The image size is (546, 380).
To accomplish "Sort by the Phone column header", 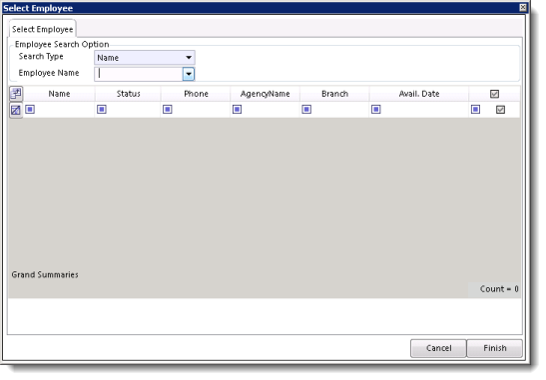I will click(196, 94).
